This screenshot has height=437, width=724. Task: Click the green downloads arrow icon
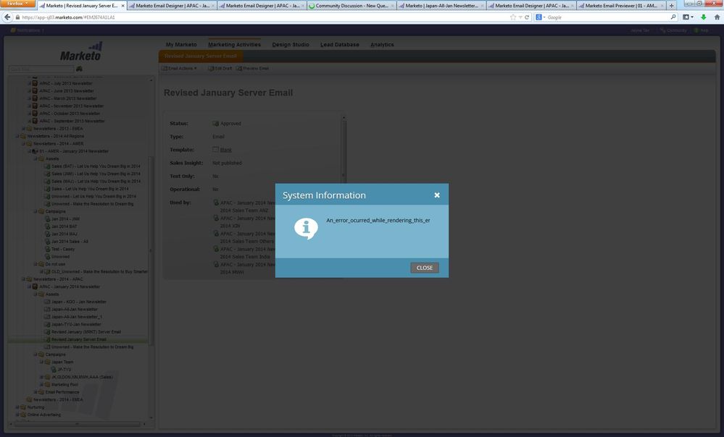(x=703, y=17)
